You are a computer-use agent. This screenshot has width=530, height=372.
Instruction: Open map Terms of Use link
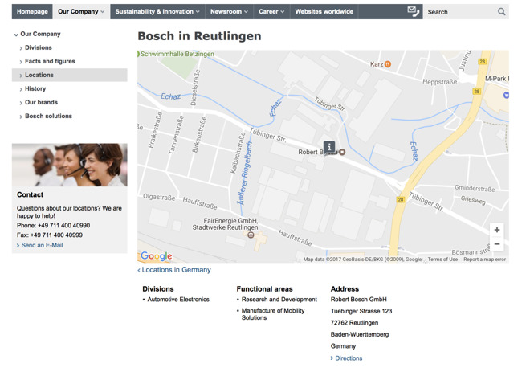click(x=442, y=260)
